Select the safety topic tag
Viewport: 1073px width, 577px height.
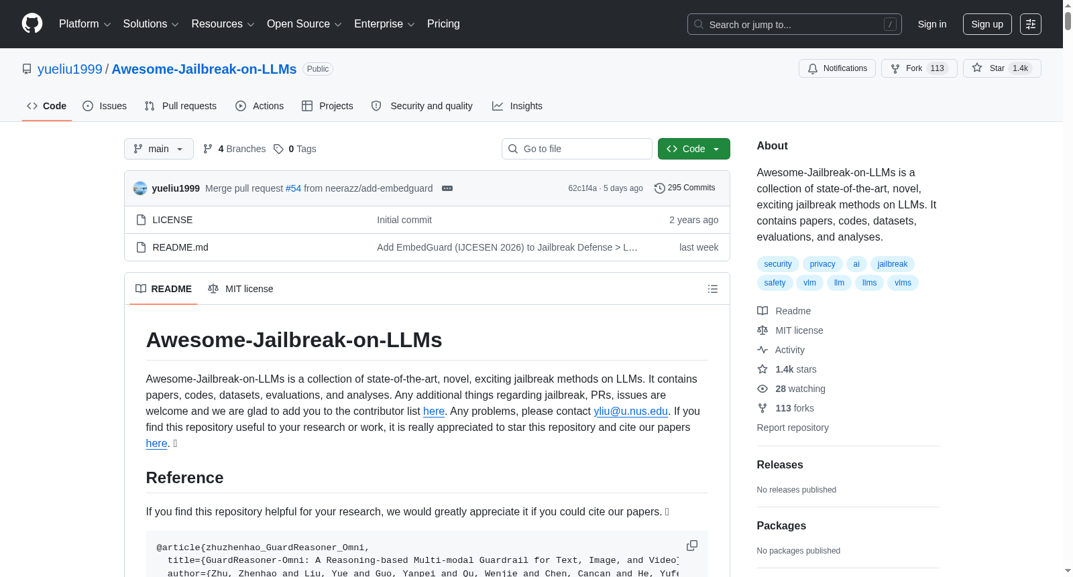click(x=775, y=283)
